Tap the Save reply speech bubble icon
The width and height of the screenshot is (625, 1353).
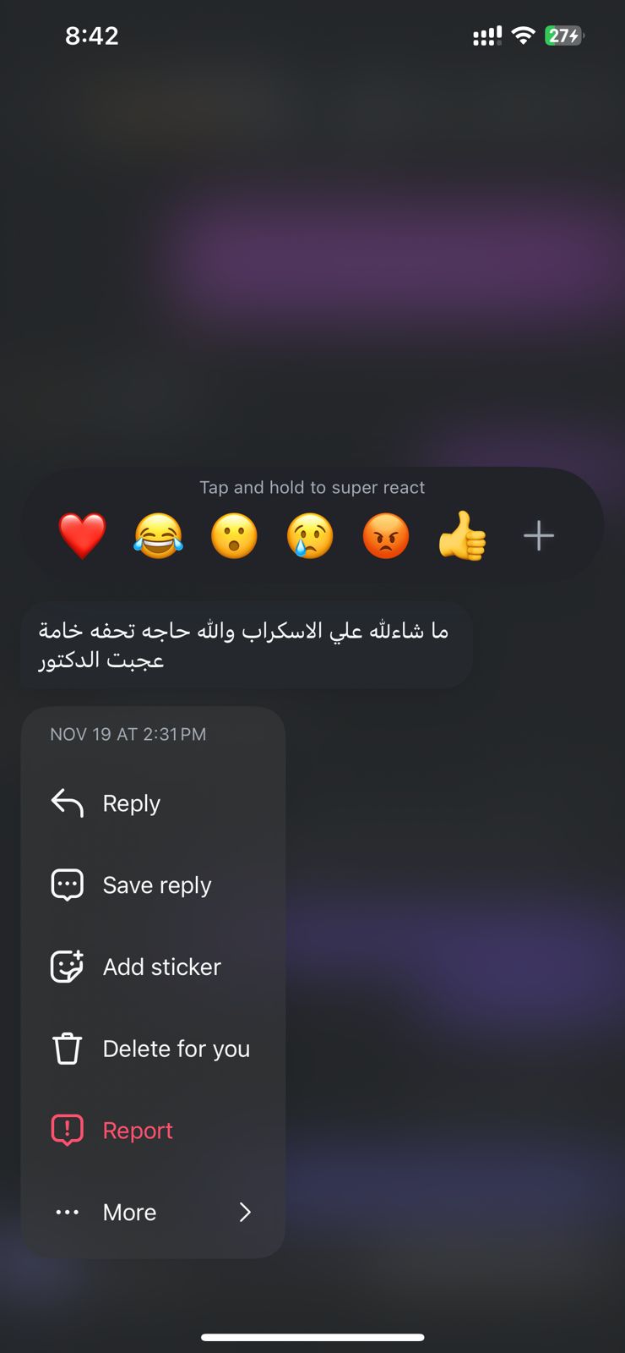pos(68,885)
